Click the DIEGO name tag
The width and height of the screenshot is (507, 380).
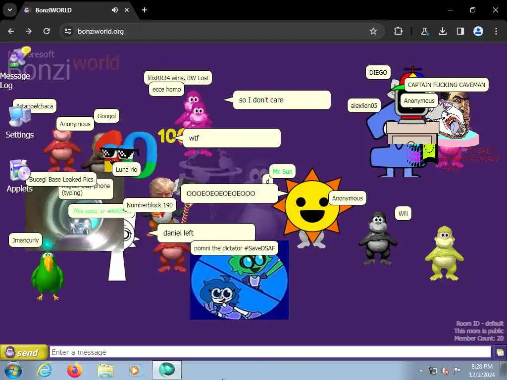pyautogui.click(x=378, y=72)
